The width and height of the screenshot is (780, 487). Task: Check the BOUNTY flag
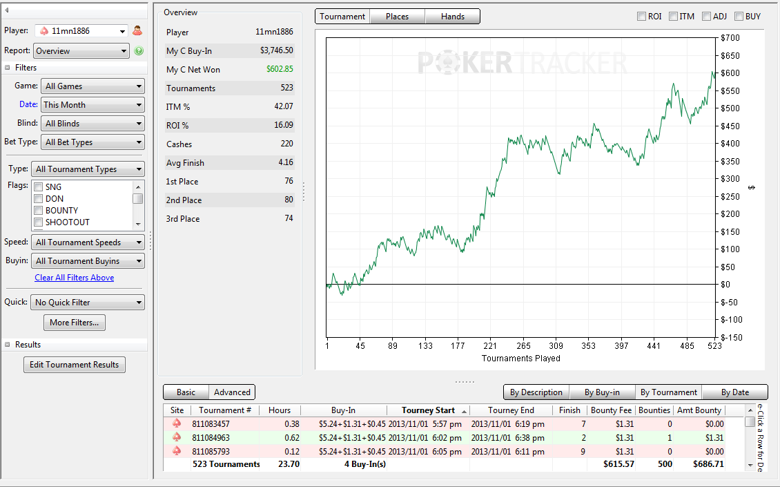tap(38, 211)
